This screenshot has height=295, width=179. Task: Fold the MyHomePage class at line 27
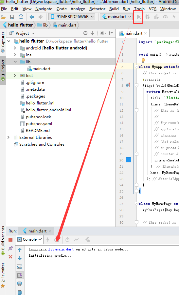(x=137, y=204)
